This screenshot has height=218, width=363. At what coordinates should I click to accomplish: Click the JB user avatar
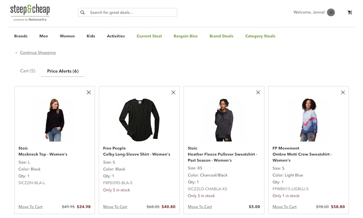[331, 13]
